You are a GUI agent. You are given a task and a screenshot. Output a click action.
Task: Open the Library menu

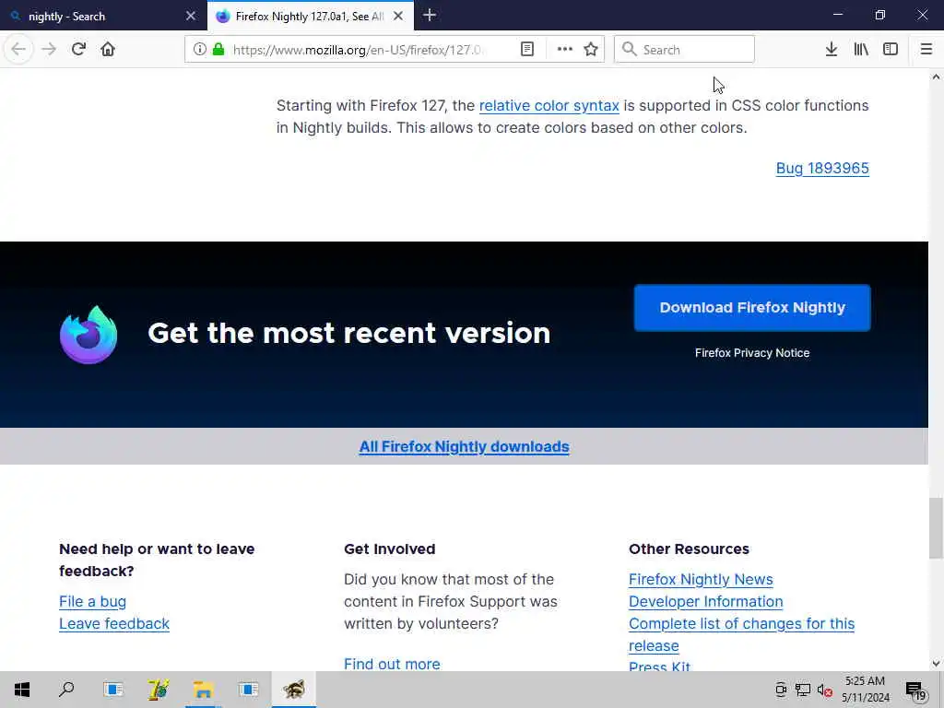861,50
